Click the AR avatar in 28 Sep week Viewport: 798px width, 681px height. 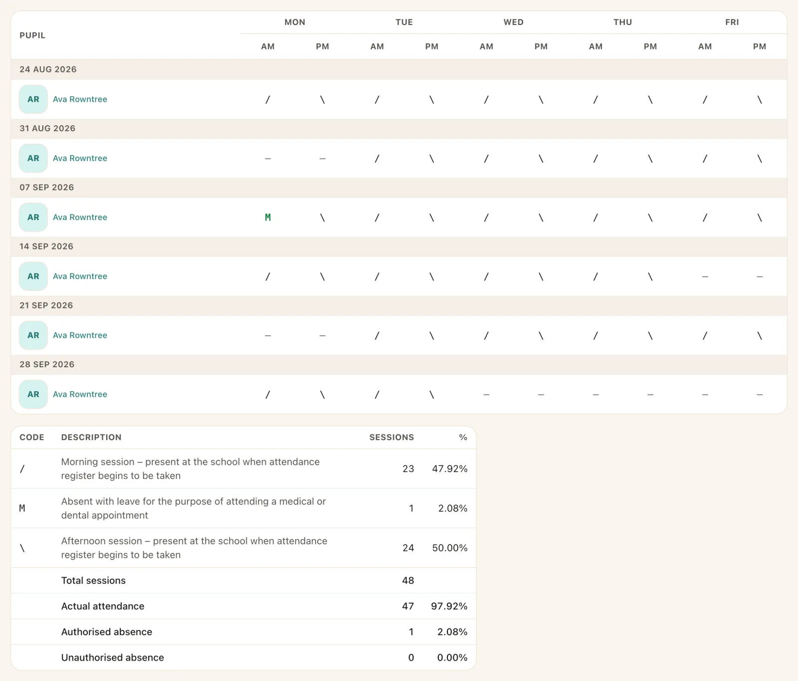click(33, 394)
